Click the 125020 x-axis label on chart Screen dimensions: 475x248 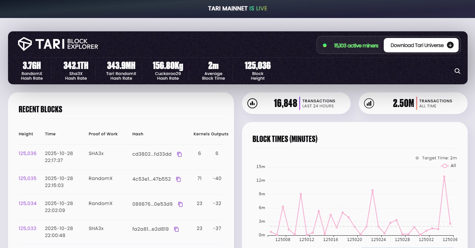pos(355,239)
